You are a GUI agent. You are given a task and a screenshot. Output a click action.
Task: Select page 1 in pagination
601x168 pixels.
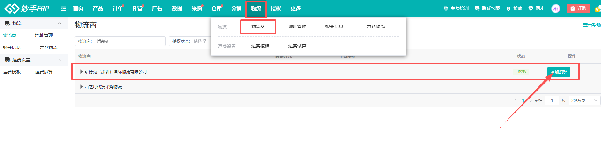click(x=523, y=100)
